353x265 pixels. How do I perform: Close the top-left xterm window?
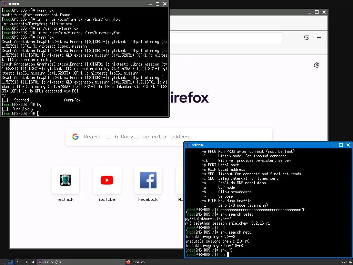[x=165, y=4]
